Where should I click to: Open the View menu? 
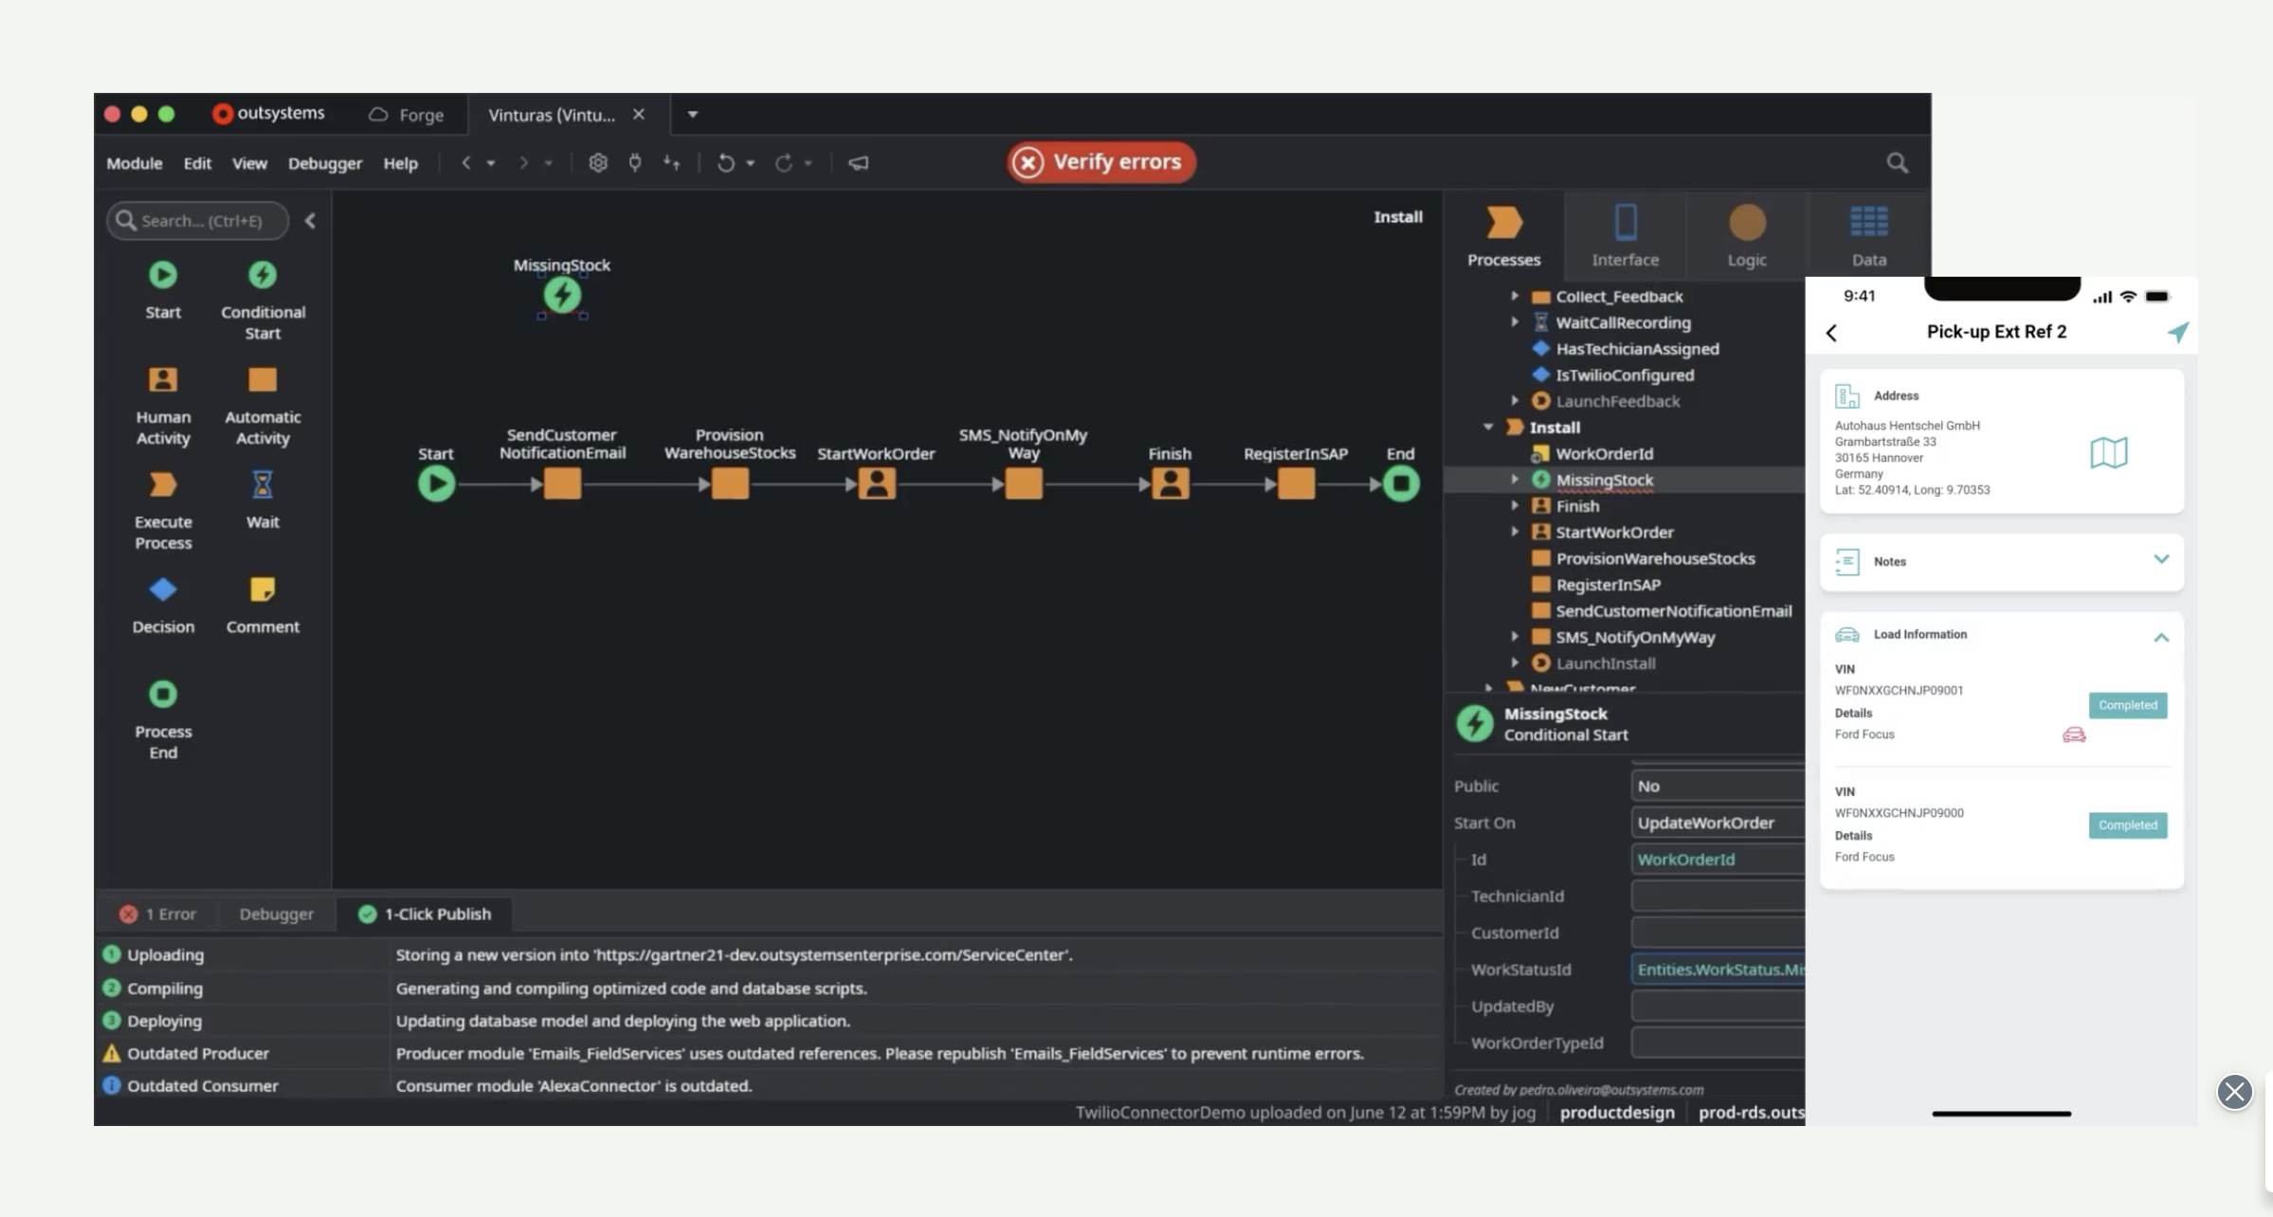249,163
